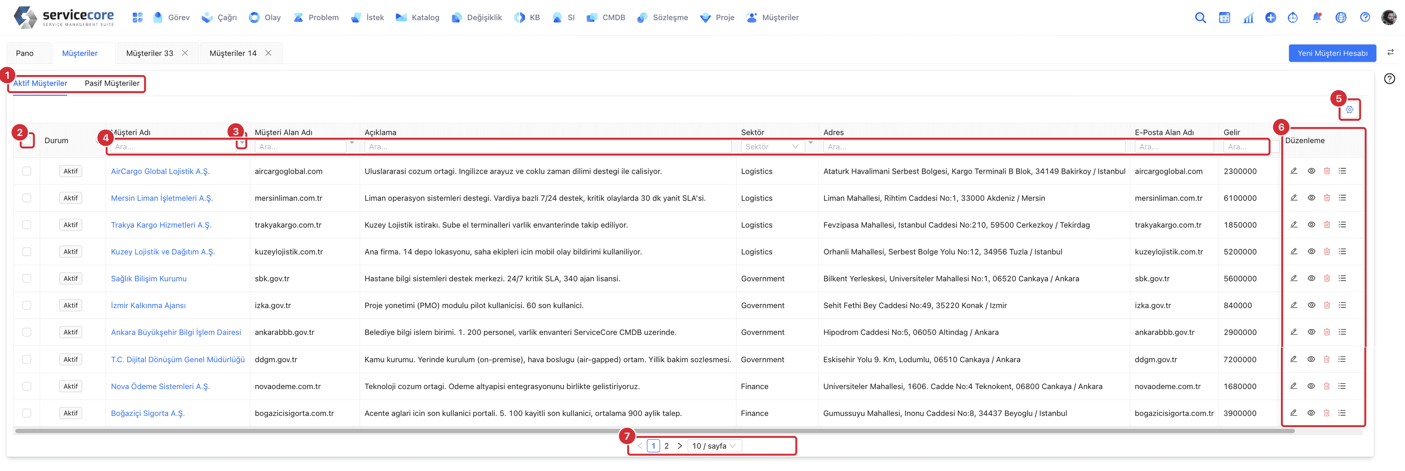Click the app grid dashboard icon

tap(138, 17)
